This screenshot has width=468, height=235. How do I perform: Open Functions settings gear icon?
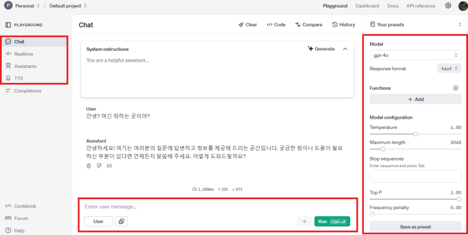point(455,88)
